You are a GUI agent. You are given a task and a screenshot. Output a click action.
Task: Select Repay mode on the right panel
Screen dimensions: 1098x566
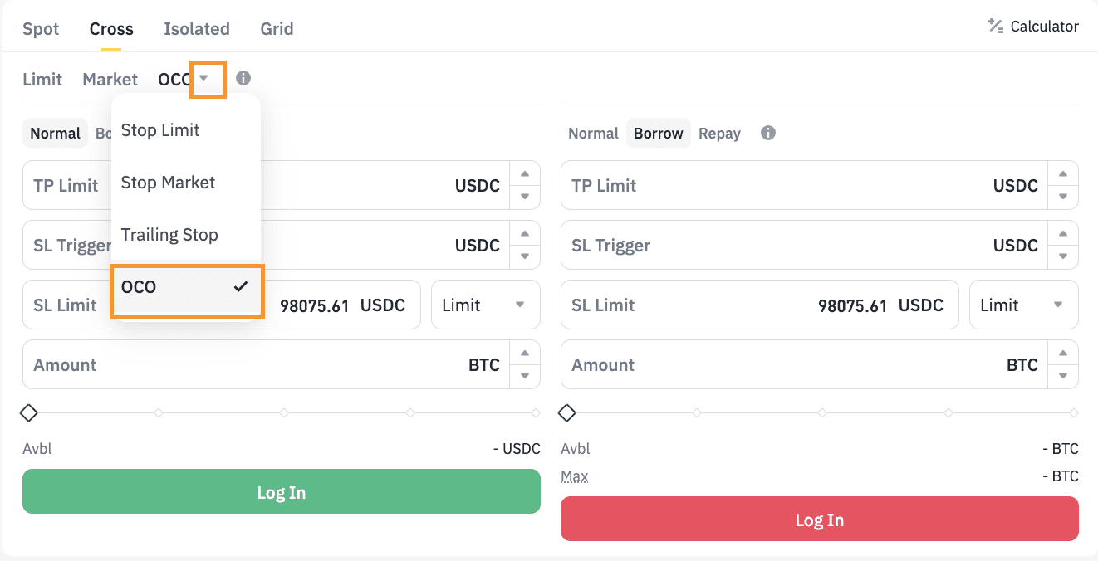pyautogui.click(x=719, y=133)
